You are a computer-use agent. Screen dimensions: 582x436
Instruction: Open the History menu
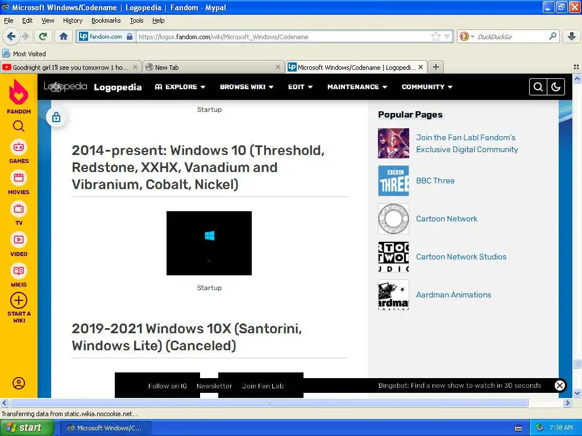(x=73, y=20)
